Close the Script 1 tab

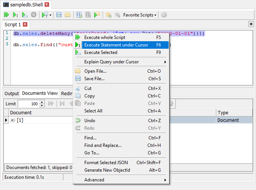pos(25,24)
